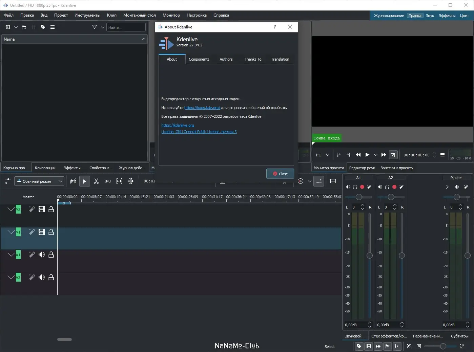
Task: Expand the play options dropdown on monitor
Action: 375,155
